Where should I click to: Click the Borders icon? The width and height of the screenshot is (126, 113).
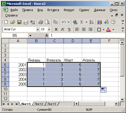pos(99,29)
